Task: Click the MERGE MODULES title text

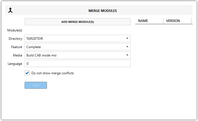Action: click(103, 11)
